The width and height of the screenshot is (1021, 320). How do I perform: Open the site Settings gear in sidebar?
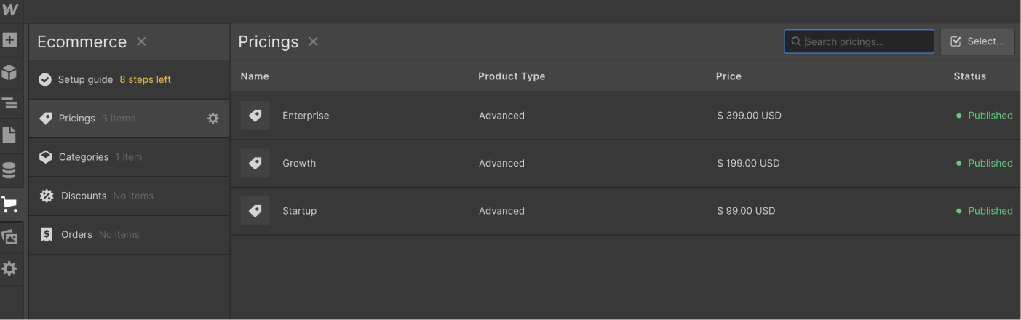click(9, 268)
